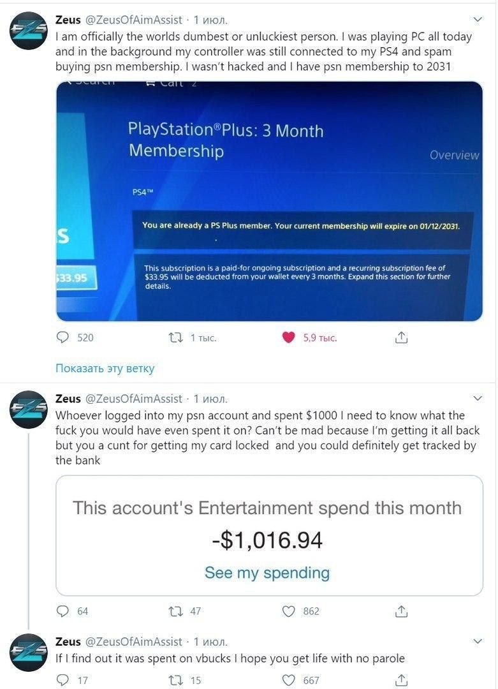Like the tweet with 862 likes
The width and height of the screenshot is (498, 689).
(288, 611)
